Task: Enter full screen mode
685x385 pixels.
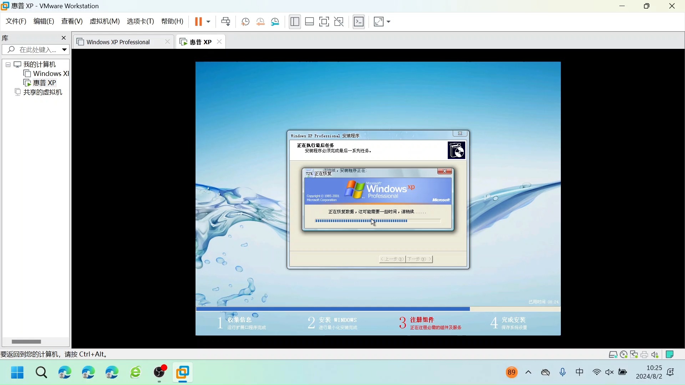Action: (x=324, y=22)
